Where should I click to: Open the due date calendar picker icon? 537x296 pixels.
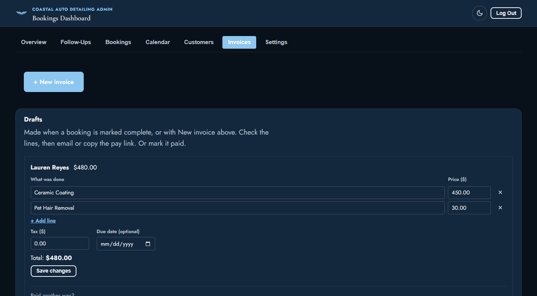pyautogui.click(x=148, y=244)
